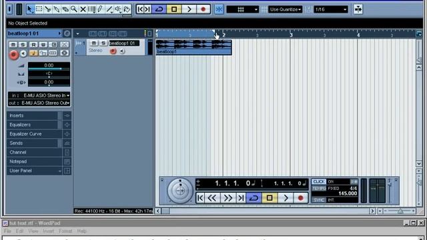Click Lock track icon in the Inspector
This screenshot has height=240, width=427.
click(43, 53)
